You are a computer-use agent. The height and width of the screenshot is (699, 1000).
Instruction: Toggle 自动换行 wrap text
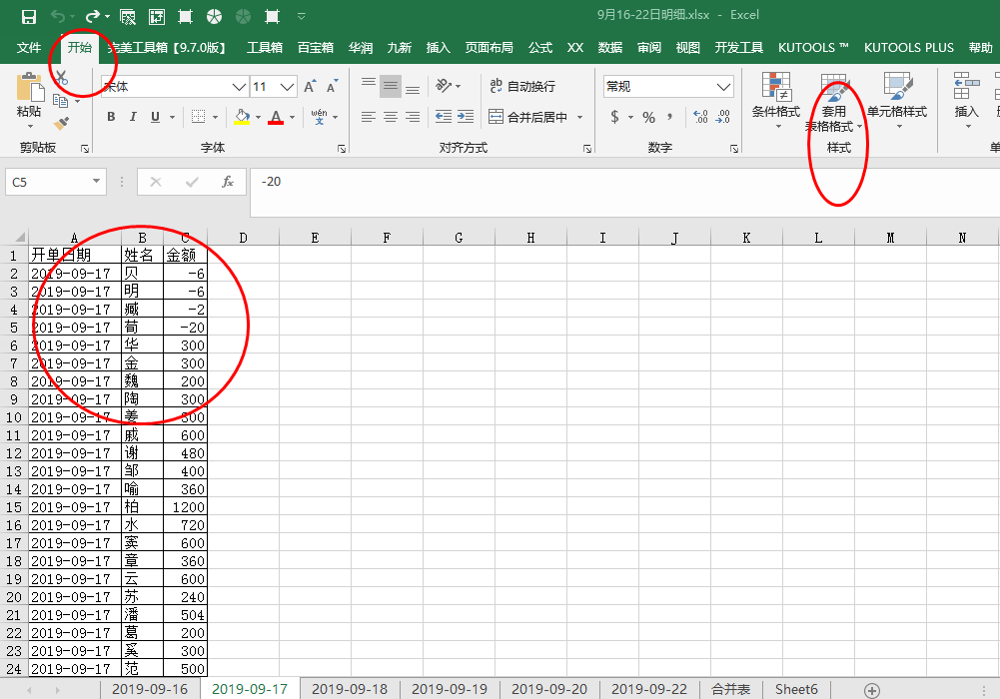(x=522, y=86)
